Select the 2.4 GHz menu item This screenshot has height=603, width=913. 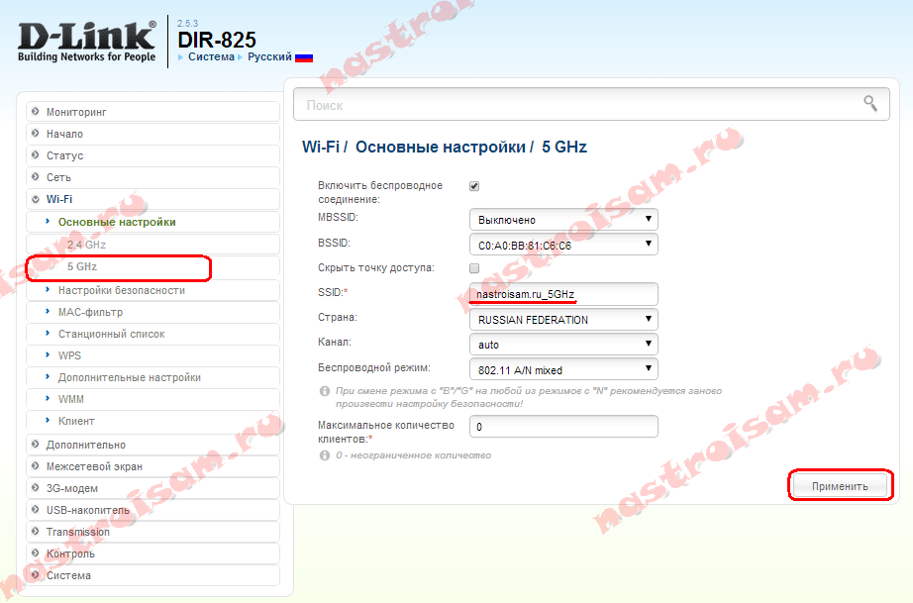pyautogui.click(x=86, y=244)
